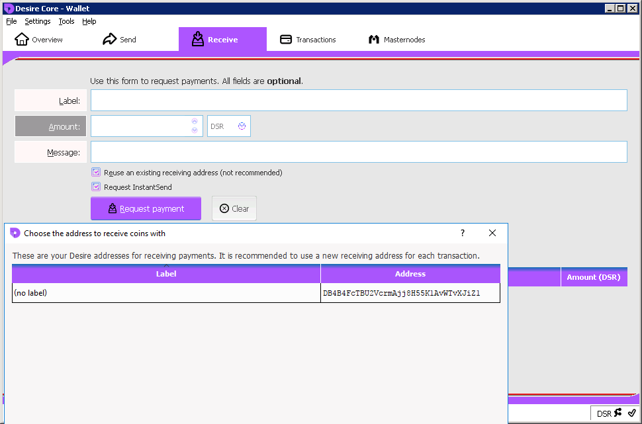
Task: Click the DSR unit status bar label
Action: pyautogui.click(x=604, y=414)
